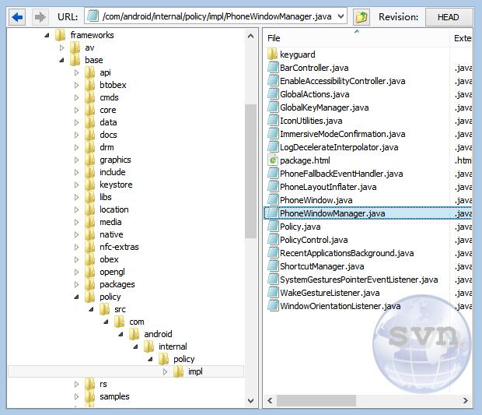Viewport: 482px width, 415px height.
Task: Select the libs folder in tree
Action: pyautogui.click(x=106, y=197)
